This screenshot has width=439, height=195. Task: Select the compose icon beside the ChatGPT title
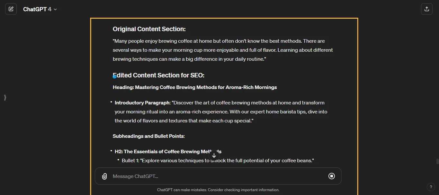pos(11,9)
